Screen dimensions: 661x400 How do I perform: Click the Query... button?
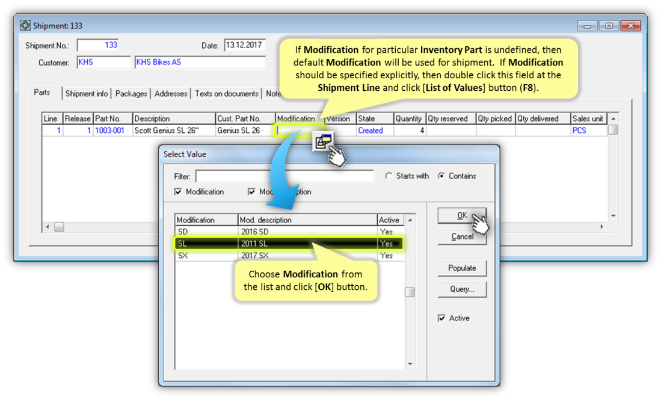(462, 289)
